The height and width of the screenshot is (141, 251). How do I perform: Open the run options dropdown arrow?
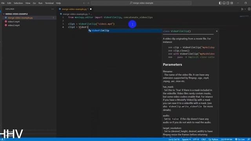pos(245,9)
